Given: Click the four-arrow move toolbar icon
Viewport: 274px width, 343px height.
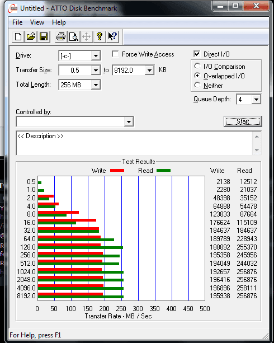Looking at the screenshot, I should pyautogui.click(x=86, y=36).
